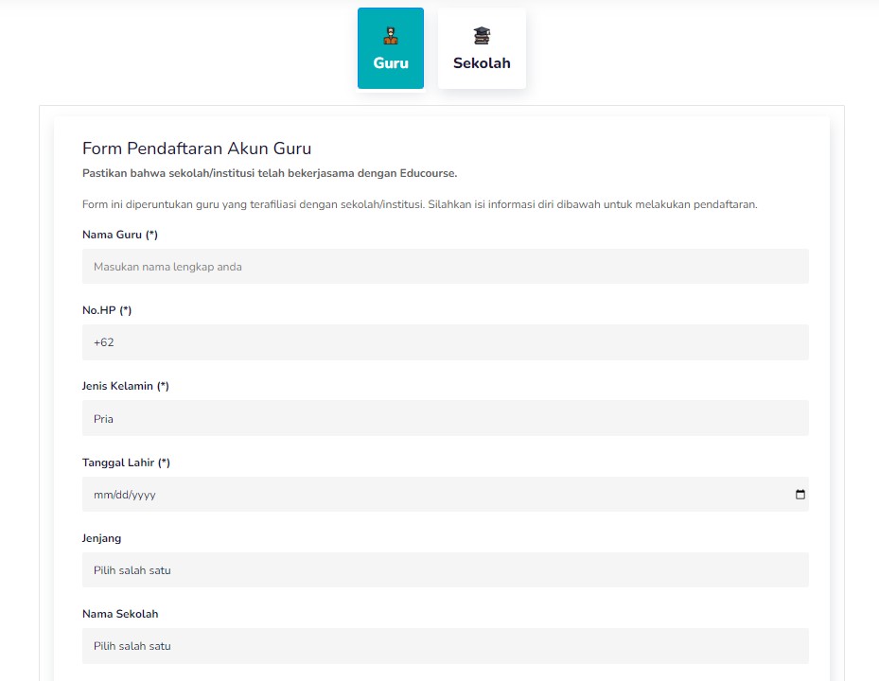The width and height of the screenshot is (879, 681).
Task: Click the "Tanggal Lahir (*)" label
Action: 126,463
